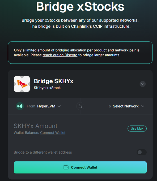Click the Use Max button

click(137, 129)
